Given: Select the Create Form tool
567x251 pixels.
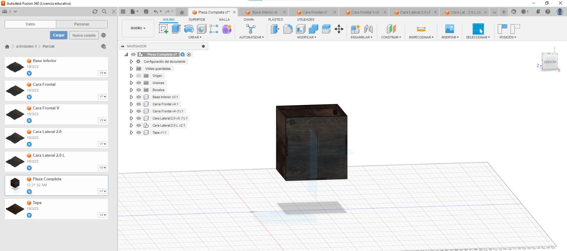Looking at the screenshot, I should (227, 29).
